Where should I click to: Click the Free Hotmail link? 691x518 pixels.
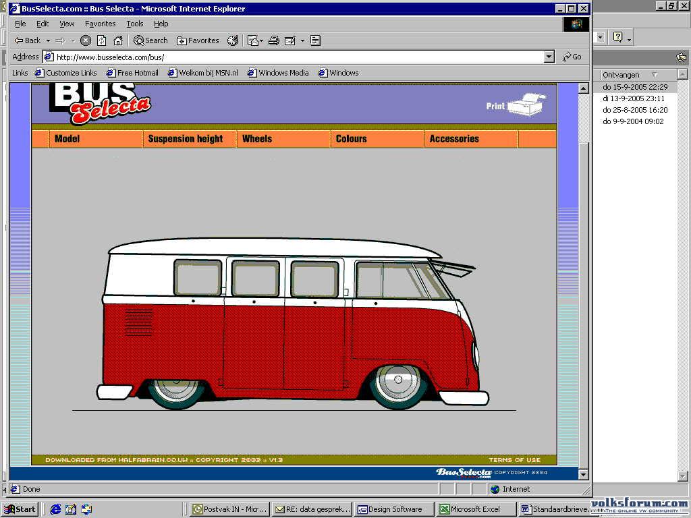(132, 73)
